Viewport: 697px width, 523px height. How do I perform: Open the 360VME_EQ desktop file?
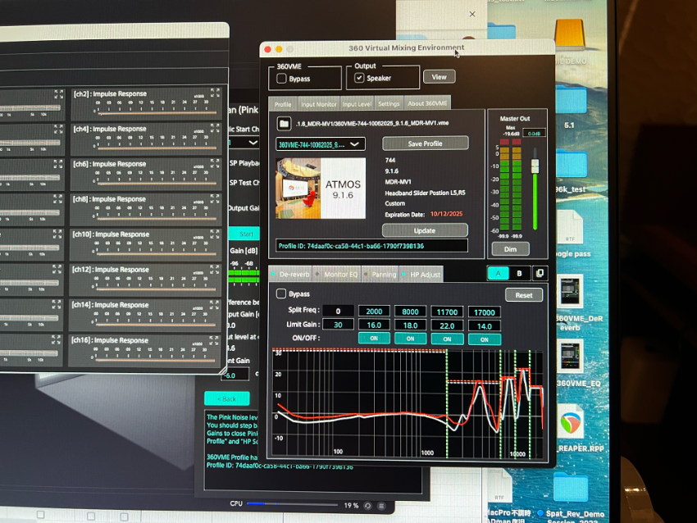[570, 357]
